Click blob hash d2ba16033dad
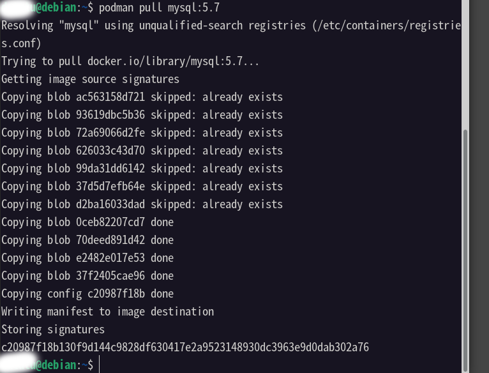This screenshot has width=489, height=373. pyautogui.click(x=110, y=204)
